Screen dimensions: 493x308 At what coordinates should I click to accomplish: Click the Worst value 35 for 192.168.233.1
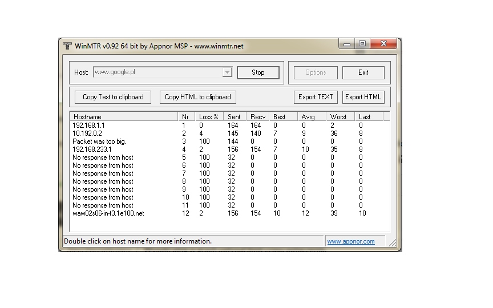pos(334,149)
